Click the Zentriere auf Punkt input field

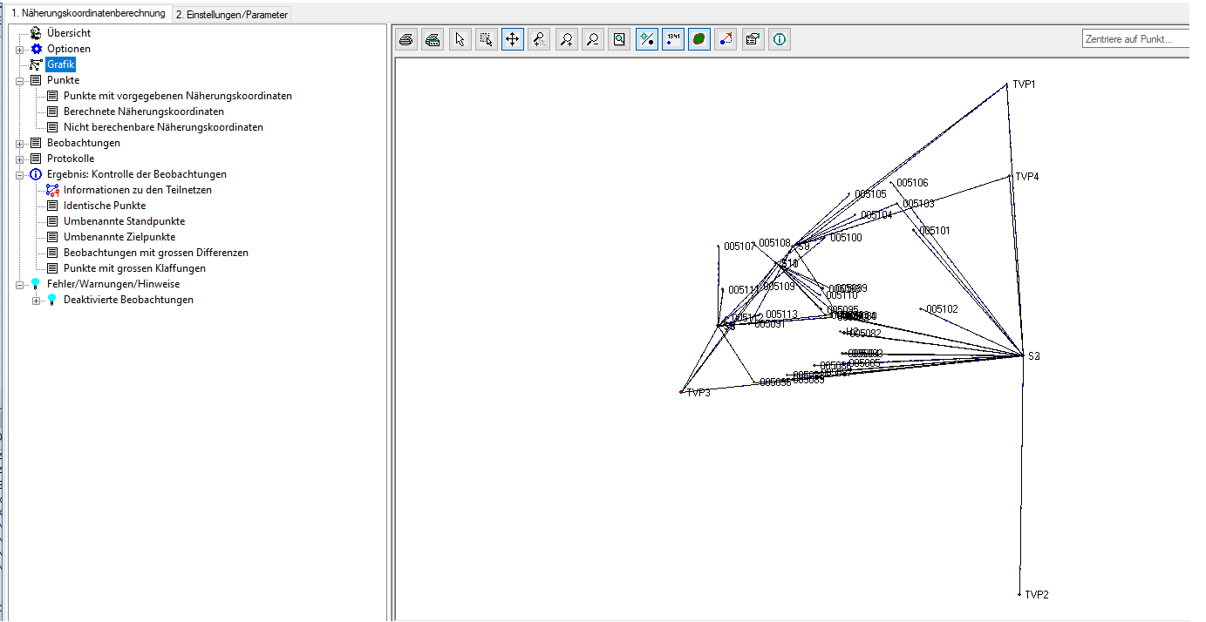(x=1134, y=39)
